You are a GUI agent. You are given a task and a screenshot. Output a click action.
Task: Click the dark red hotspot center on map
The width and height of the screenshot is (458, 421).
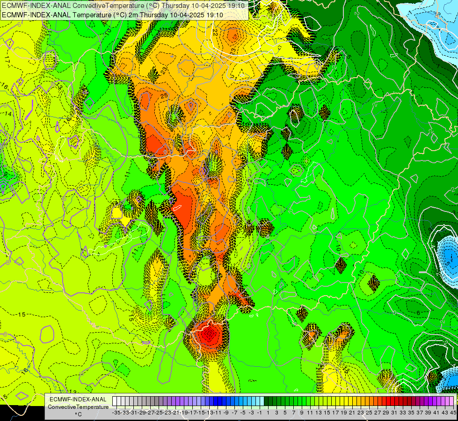click(210, 334)
